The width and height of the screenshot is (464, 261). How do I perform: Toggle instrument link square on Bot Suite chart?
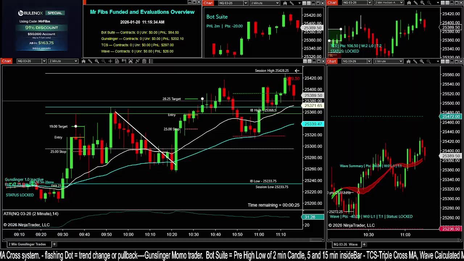(x=304, y=3)
